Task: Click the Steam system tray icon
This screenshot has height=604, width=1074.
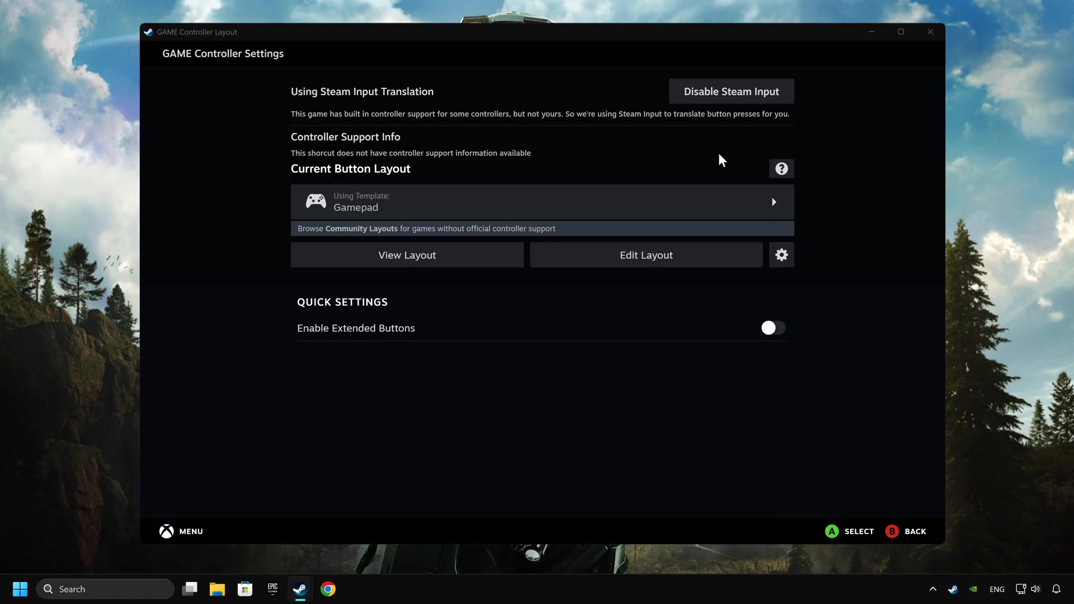Action: tap(953, 589)
